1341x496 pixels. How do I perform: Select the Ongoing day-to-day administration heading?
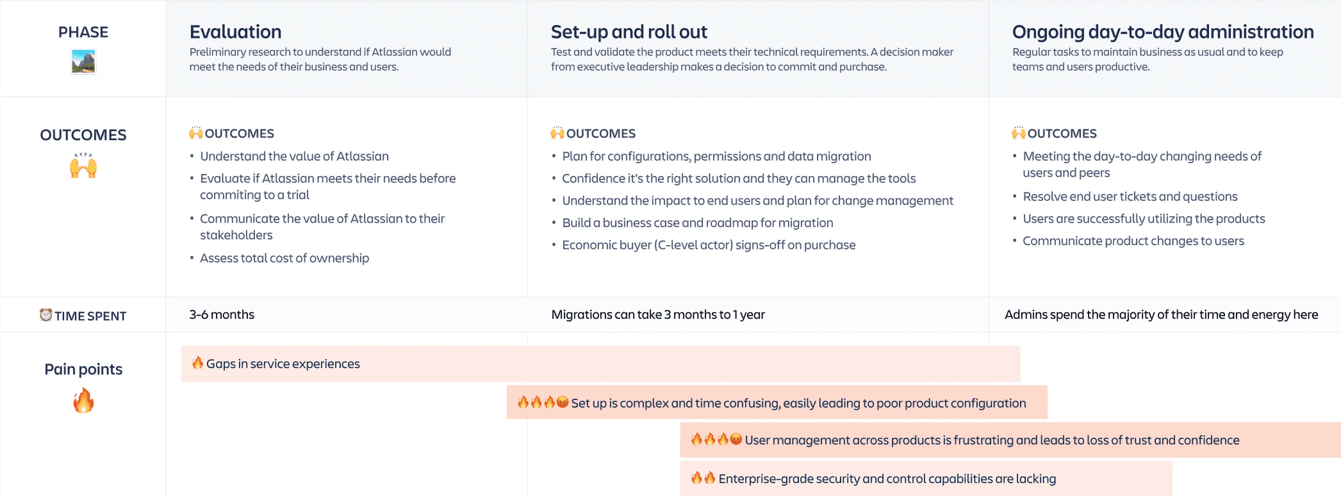[1163, 32]
